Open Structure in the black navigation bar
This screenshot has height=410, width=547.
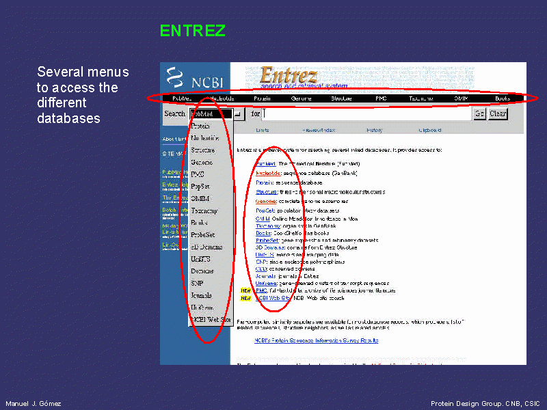[341, 98]
